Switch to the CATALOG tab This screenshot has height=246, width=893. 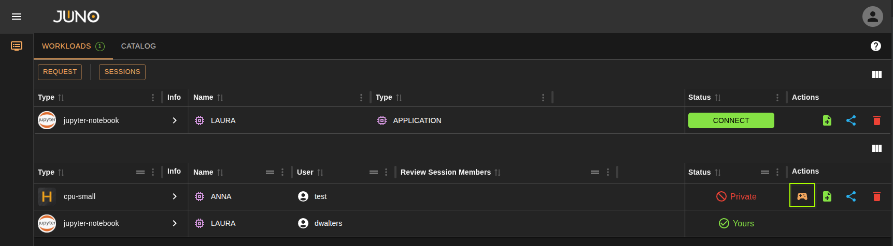click(x=138, y=46)
